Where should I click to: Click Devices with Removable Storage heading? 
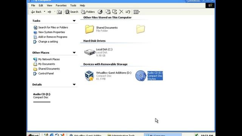click(x=105, y=64)
